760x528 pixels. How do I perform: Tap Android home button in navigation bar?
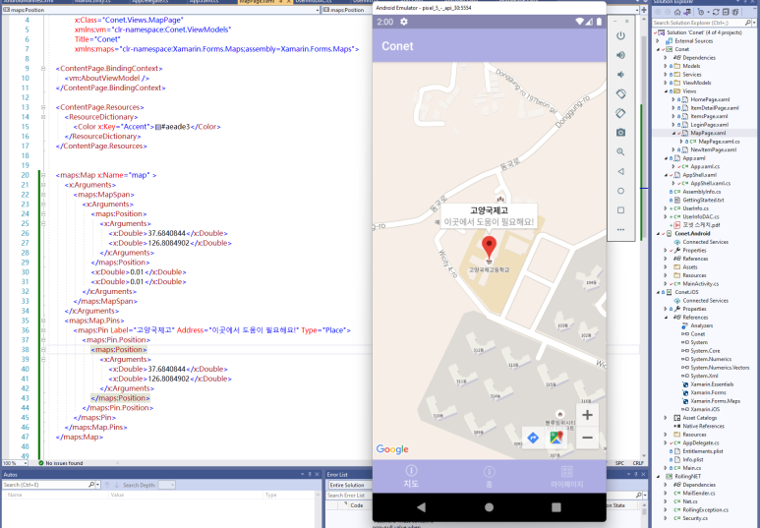pos(489,507)
